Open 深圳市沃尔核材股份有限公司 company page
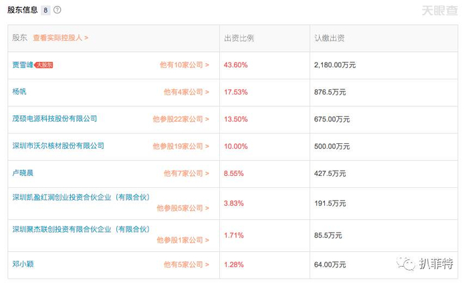This screenshot has height=284, width=468. (x=59, y=145)
